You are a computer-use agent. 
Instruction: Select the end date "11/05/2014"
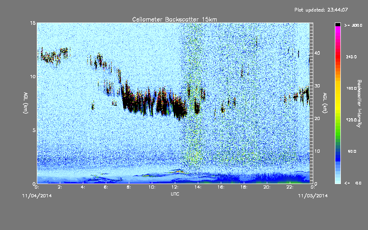pos(313,196)
